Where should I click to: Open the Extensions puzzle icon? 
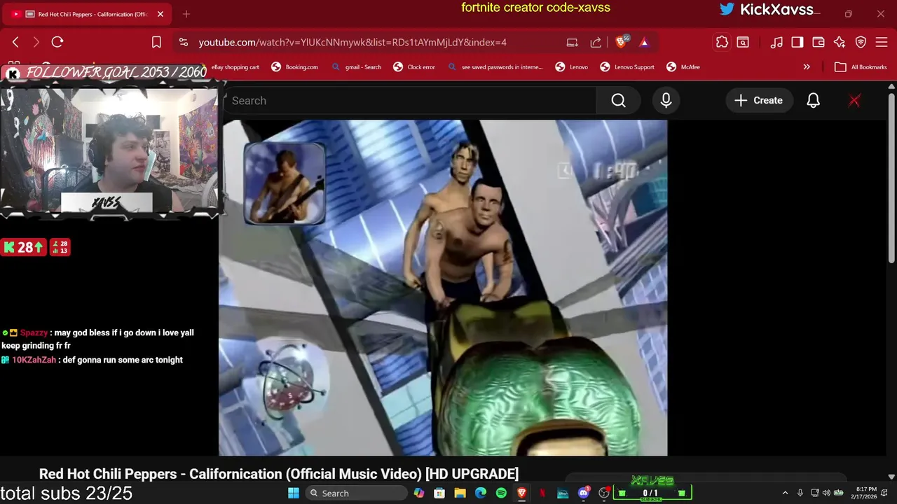722,42
